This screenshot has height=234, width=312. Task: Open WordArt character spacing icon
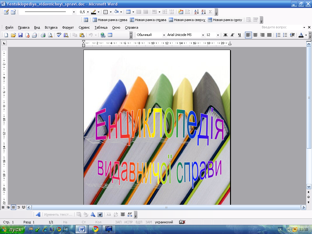(x=129, y=214)
